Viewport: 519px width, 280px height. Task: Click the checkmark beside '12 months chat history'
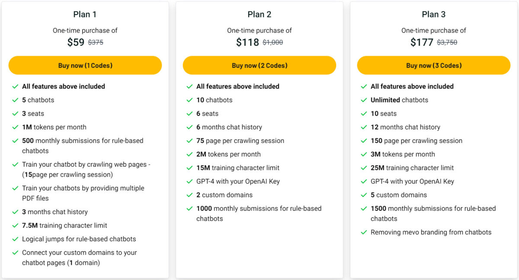coord(364,127)
